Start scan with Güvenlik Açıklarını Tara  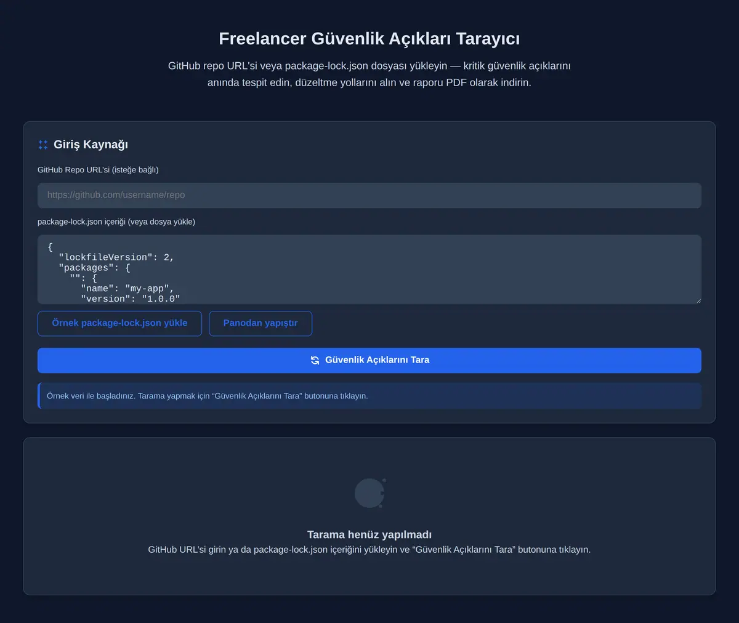369,360
